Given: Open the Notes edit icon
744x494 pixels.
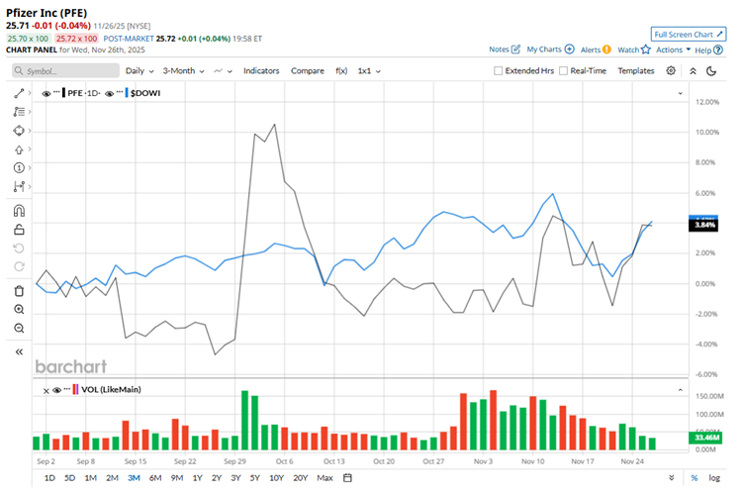Looking at the screenshot, I should [515, 49].
